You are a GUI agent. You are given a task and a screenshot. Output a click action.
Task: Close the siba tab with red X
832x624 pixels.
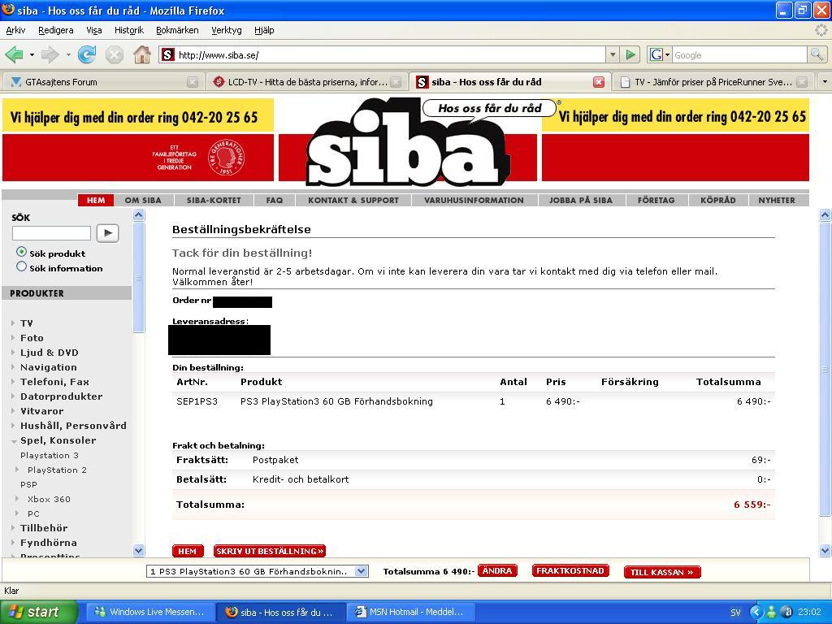click(599, 82)
